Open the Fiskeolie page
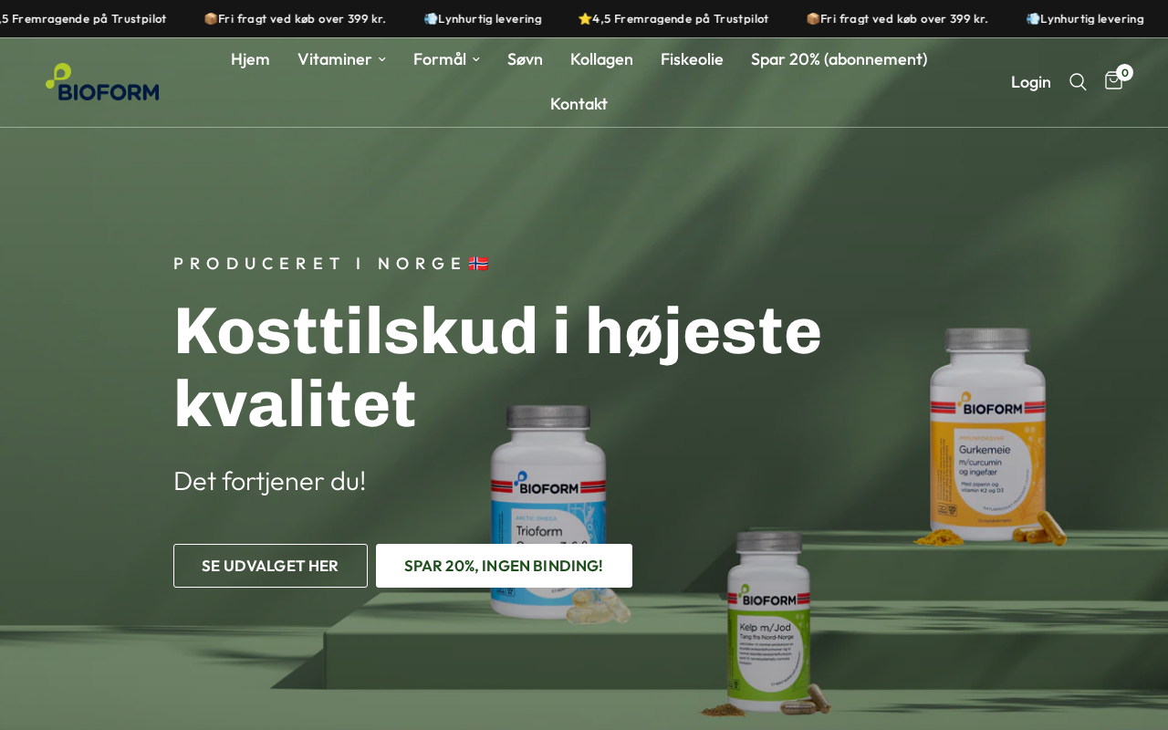Image resolution: width=1168 pixels, height=730 pixels. click(692, 59)
